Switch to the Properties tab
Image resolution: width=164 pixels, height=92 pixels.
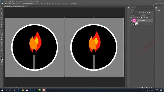(133, 7)
